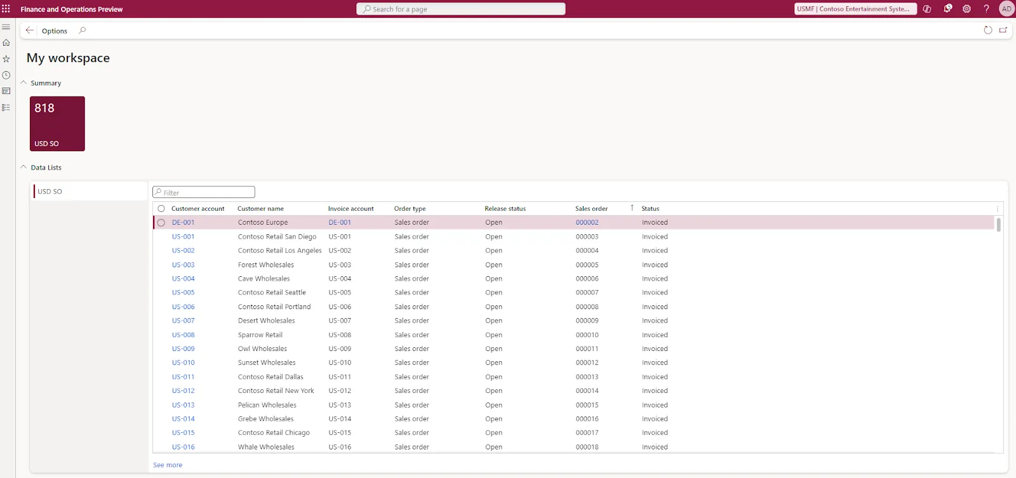Open notifications message icon in header
Screen dimensions: 1016x478
[x=947, y=9]
